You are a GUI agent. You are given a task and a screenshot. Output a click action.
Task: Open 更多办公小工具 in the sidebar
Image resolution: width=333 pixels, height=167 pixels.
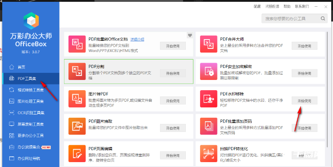(x=31, y=135)
